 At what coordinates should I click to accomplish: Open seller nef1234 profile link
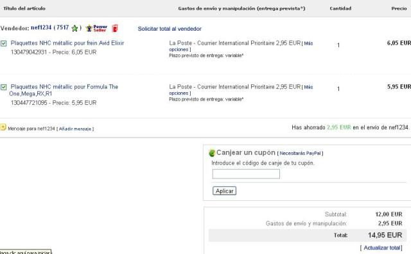41,28
